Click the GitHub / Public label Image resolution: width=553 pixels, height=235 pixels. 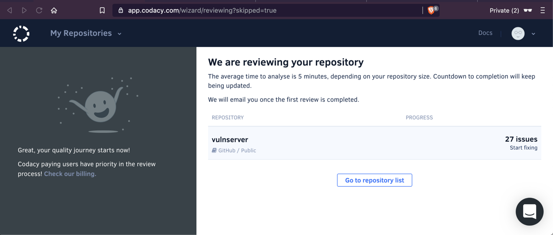(237, 150)
